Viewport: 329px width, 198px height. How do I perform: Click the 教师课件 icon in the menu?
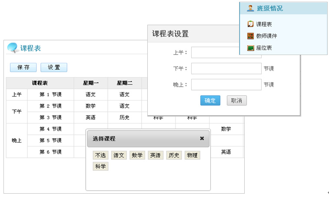[250, 36]
